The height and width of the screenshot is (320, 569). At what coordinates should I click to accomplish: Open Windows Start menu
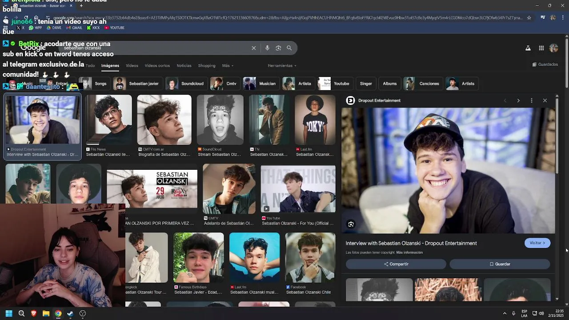(9, 313)
